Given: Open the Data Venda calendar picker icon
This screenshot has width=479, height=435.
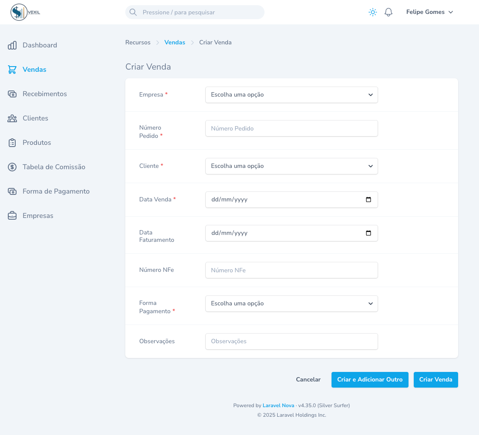Looking at the screenshot, I should (368, 200).
